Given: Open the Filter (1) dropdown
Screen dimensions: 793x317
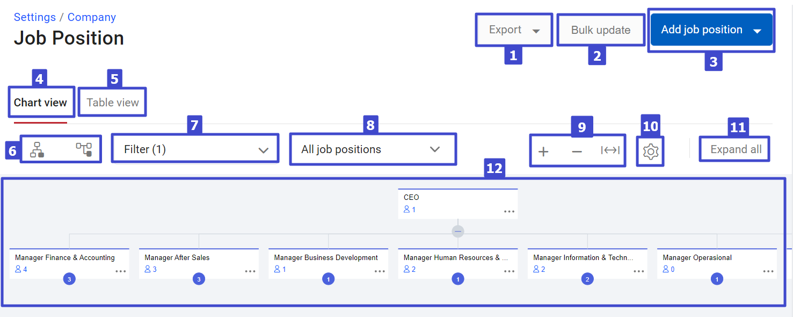Looking at the screenshot, I should (195, 149).
